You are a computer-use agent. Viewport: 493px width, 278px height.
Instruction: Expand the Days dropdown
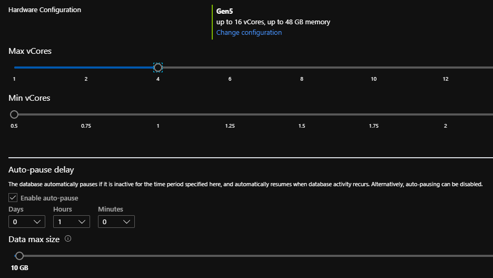27,222
